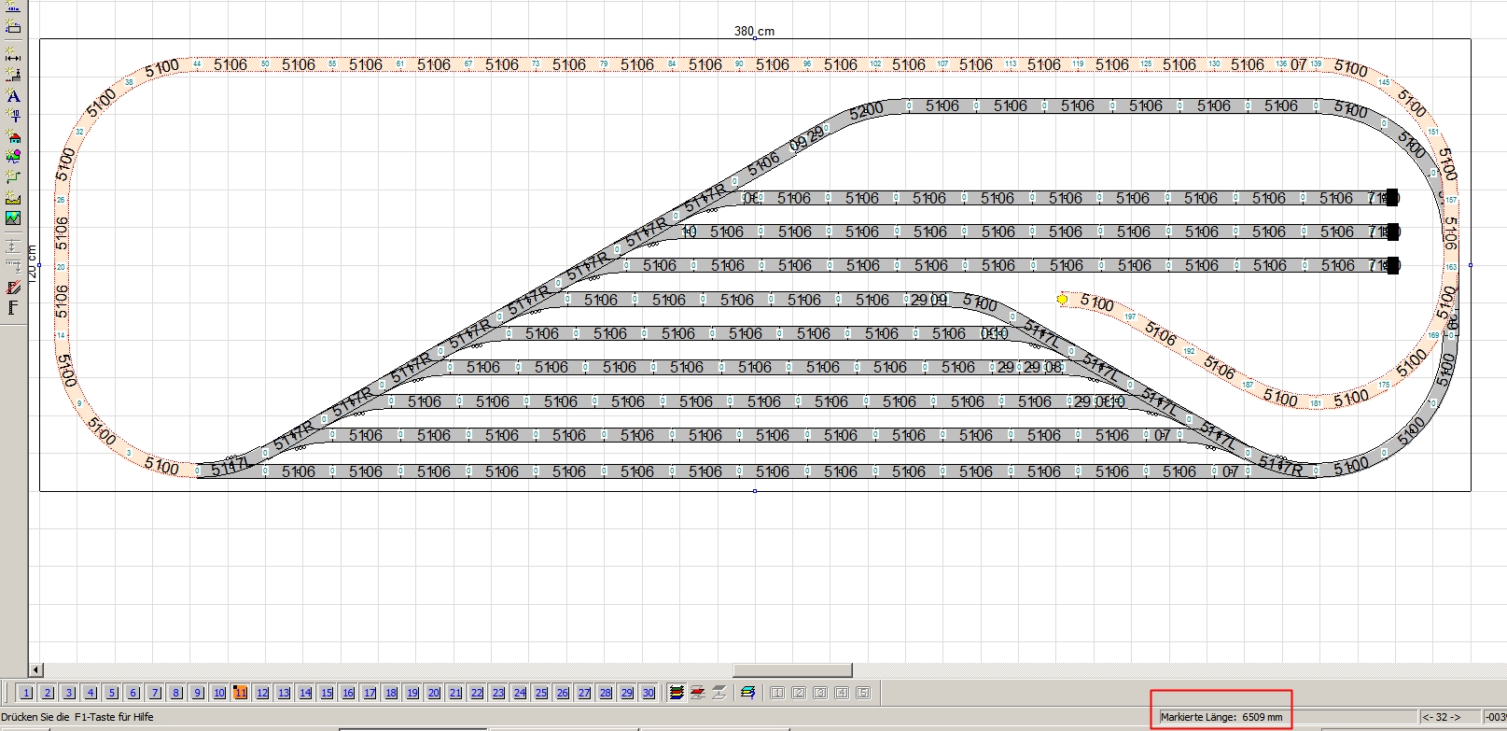
Task: Click the 5117R turnout at bottom right
Action: coord(1279,465)
